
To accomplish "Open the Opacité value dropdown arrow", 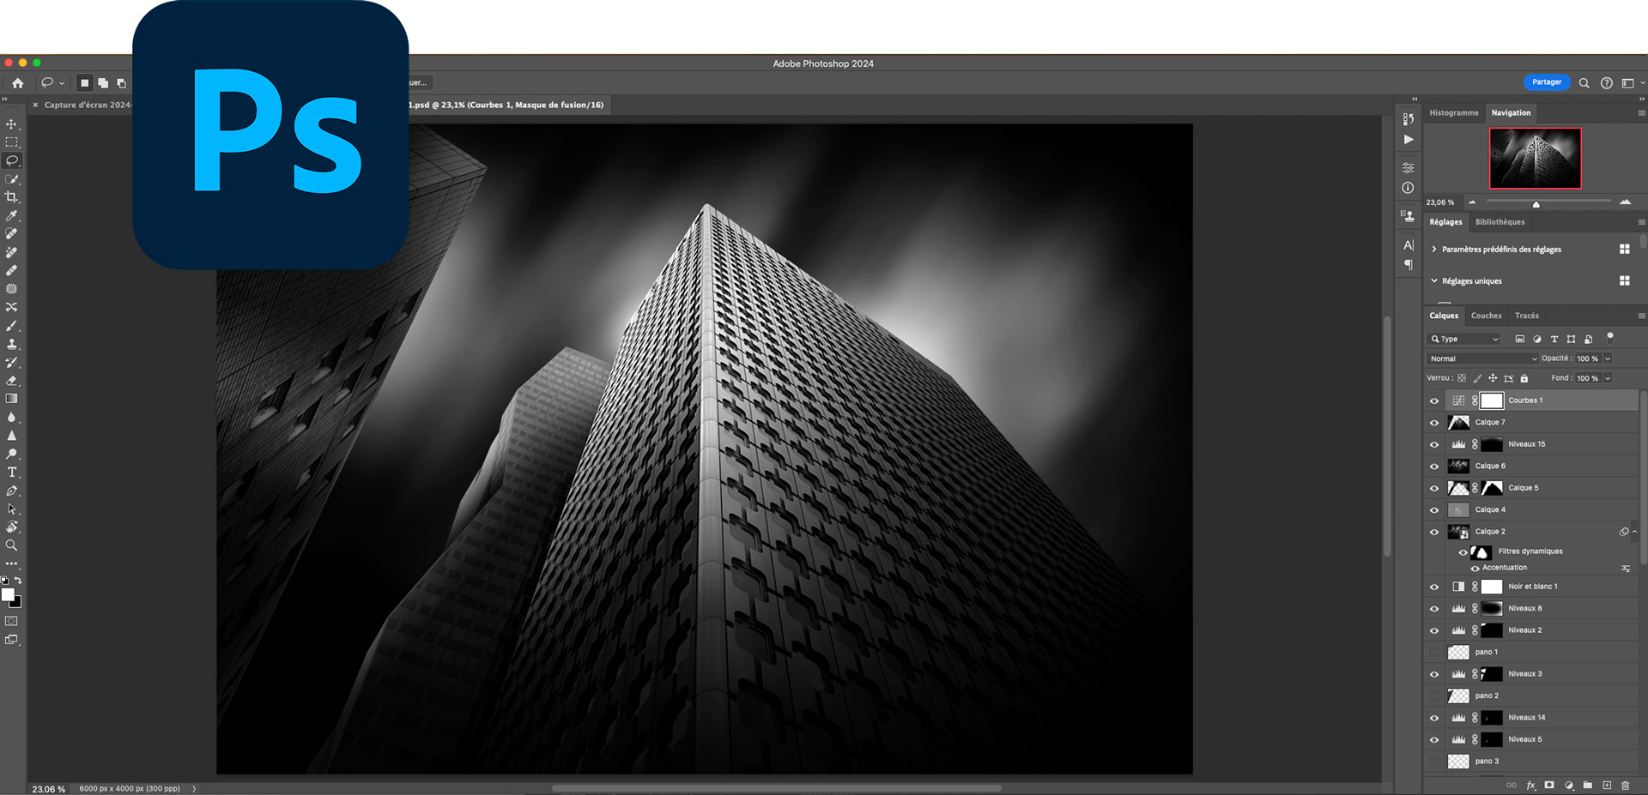I will [1608, 358].
